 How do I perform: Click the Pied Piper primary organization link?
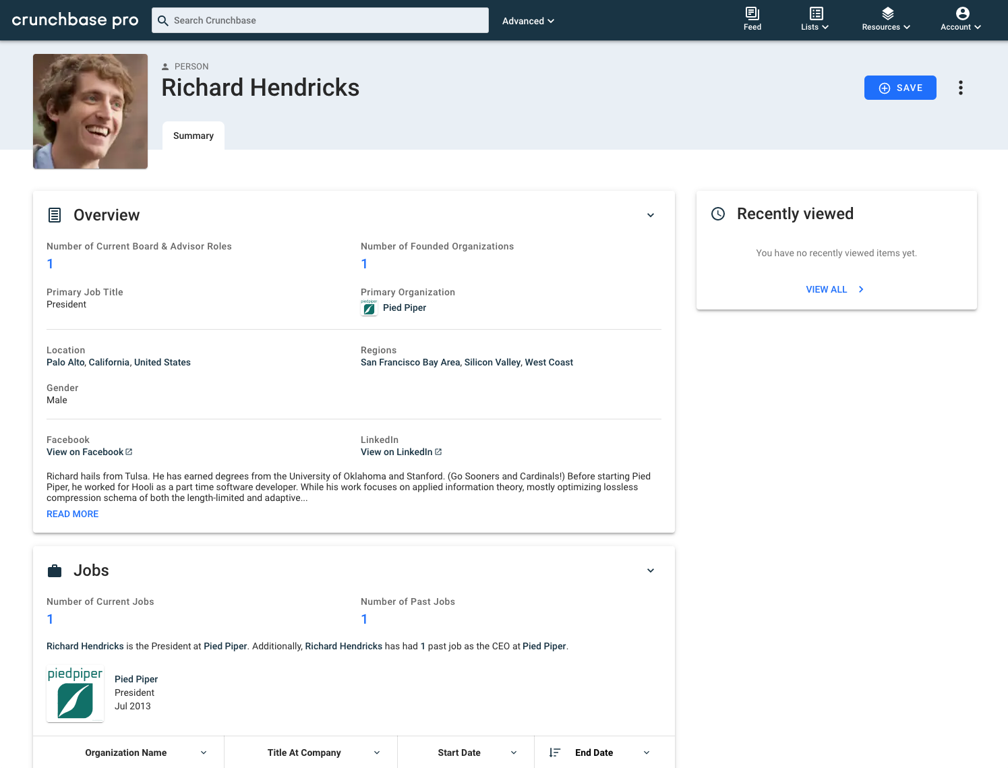click(x=405, y=307)
